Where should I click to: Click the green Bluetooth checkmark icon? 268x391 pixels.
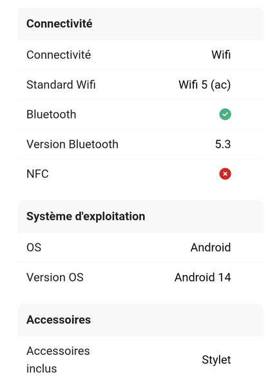[225, 115]
